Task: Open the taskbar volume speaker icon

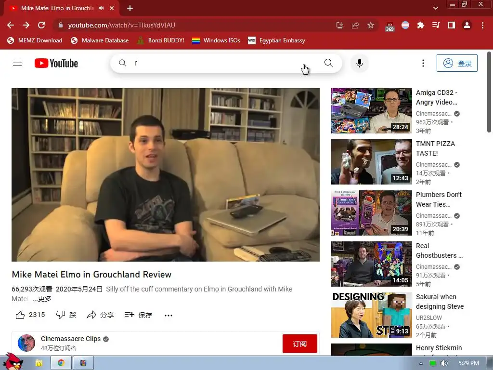Action: [x=444, y=363]
